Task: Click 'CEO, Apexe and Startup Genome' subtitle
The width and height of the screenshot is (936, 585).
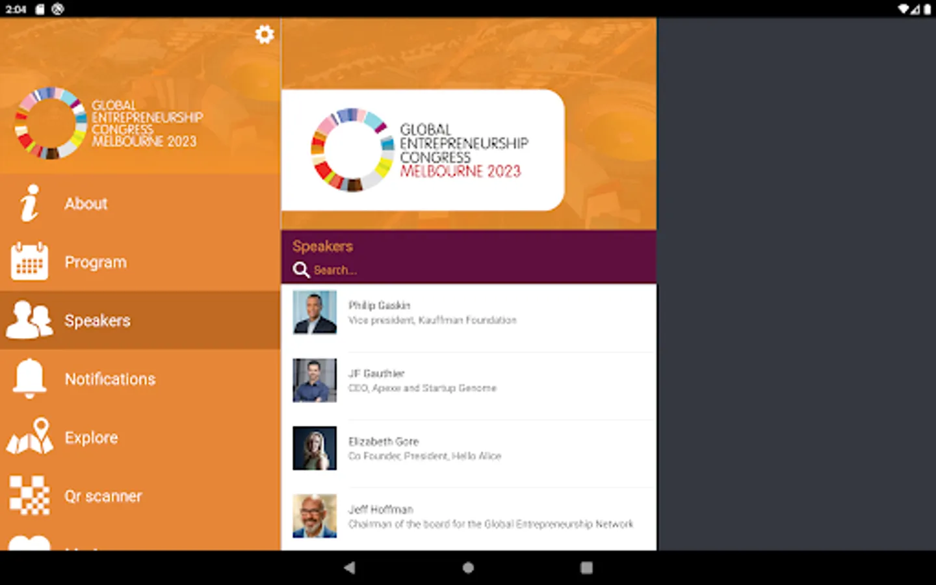Action: coord(422,388)
